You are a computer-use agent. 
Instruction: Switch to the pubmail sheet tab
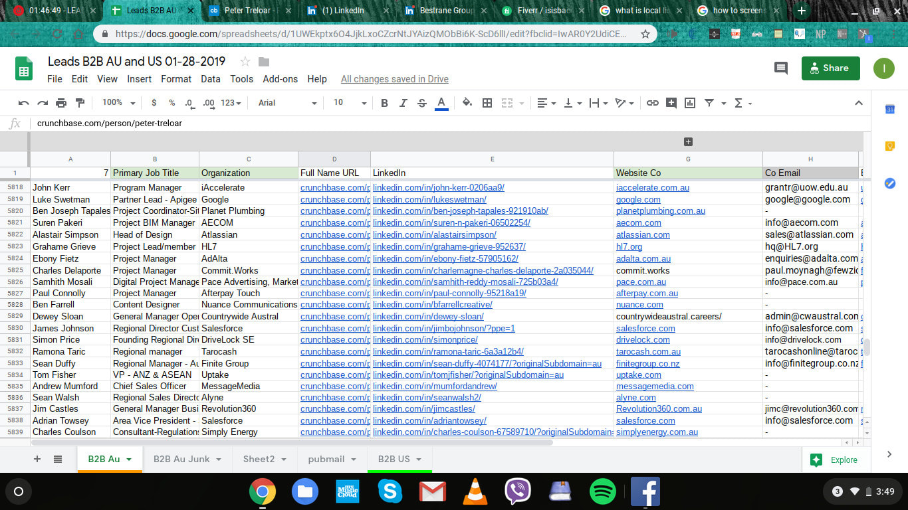coord(332,459)
